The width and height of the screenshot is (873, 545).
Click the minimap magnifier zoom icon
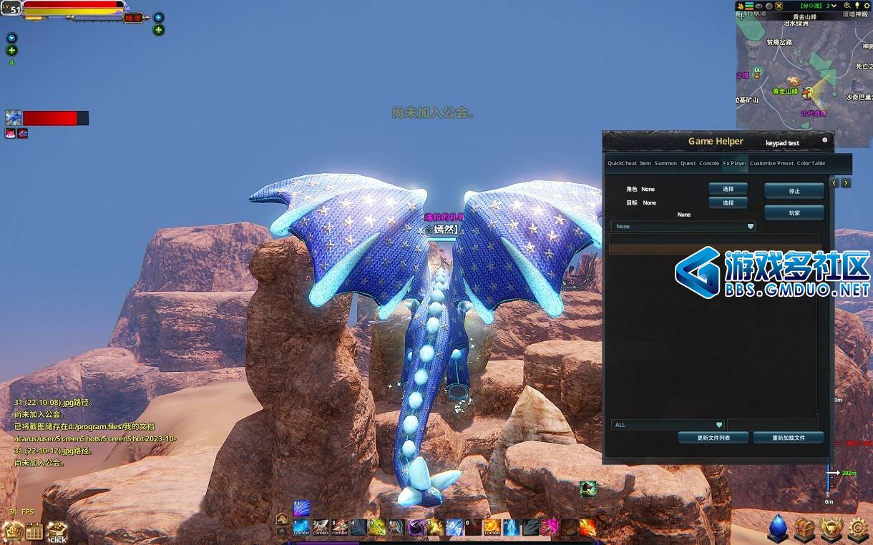(846, 6)
